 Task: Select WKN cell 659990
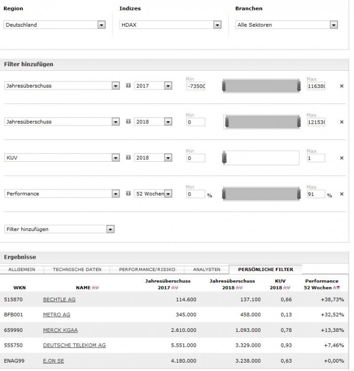coord(13,330)
